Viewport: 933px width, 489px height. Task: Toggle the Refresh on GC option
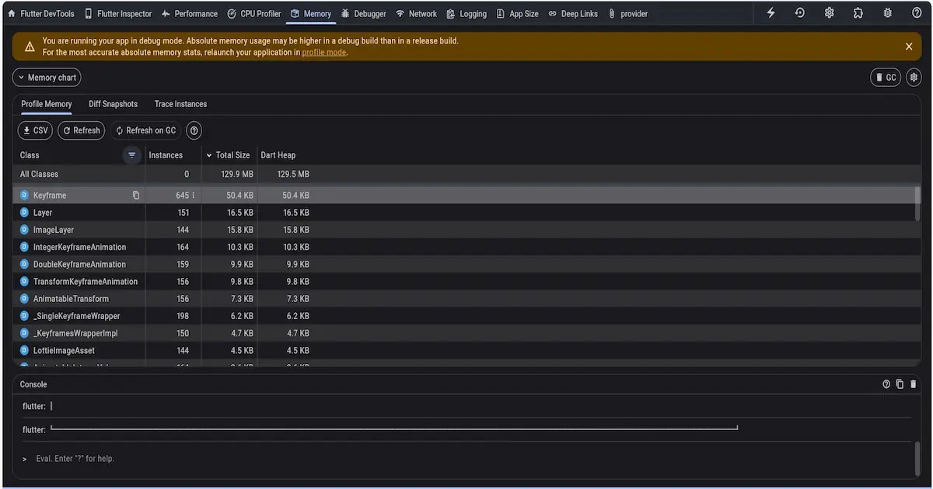tap(145, 130)
